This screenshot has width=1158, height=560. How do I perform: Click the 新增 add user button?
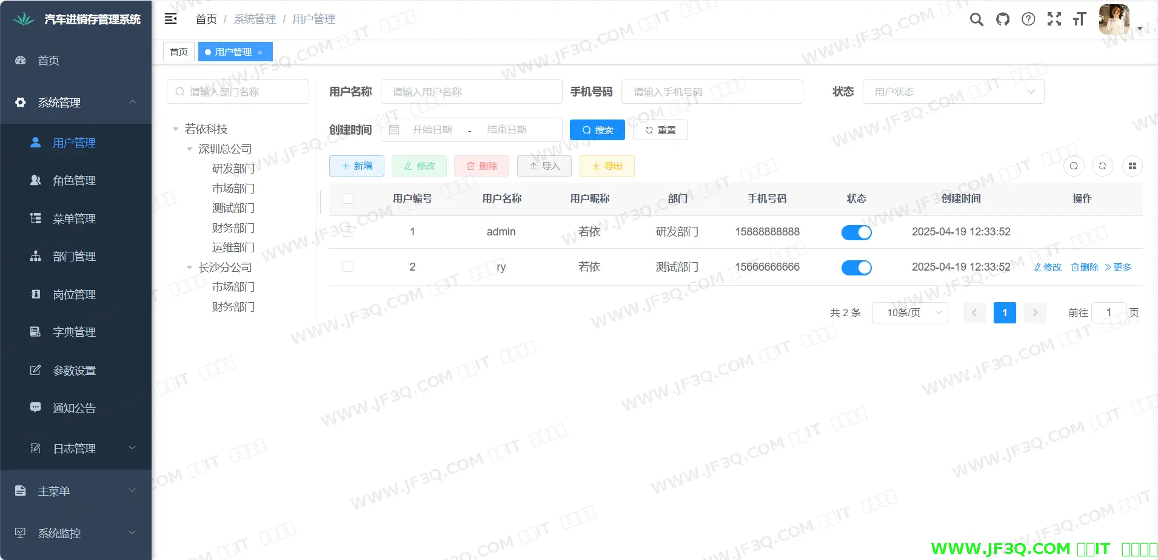(x=356, y=166)
